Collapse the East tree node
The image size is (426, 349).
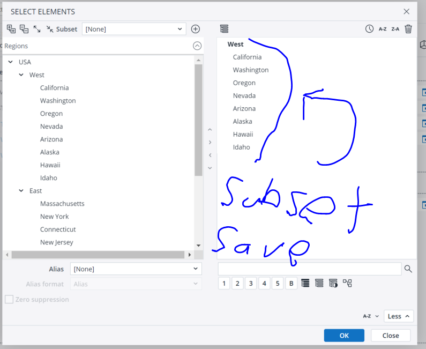[21, 191]
